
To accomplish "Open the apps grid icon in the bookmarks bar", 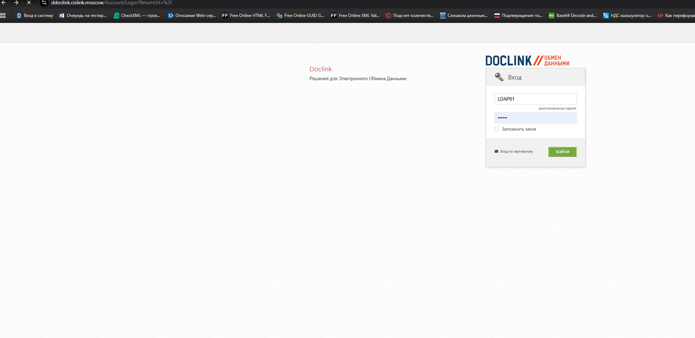I will pyautogui.click(x=3, y=16).
